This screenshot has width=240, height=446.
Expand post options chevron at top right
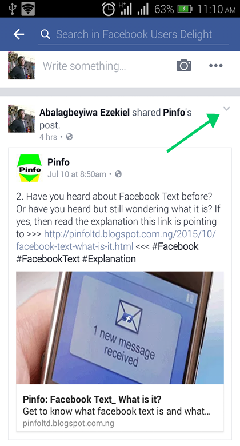(226, 109)
